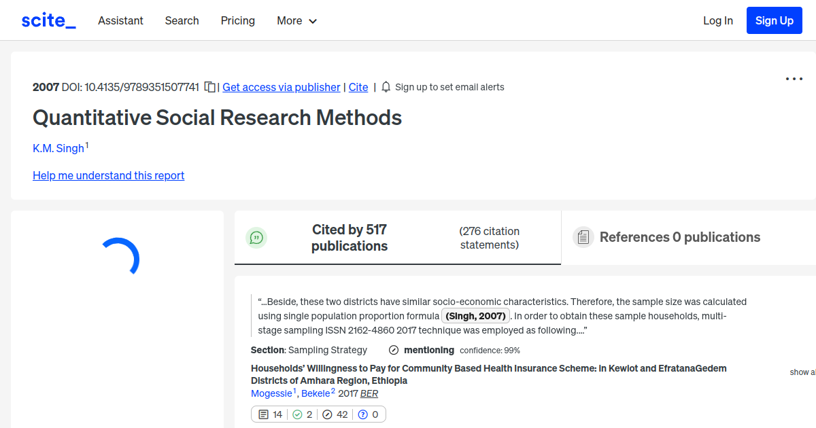Open the three-dot overflow menu
Screen dimensions: 816x428
[794, 79]
